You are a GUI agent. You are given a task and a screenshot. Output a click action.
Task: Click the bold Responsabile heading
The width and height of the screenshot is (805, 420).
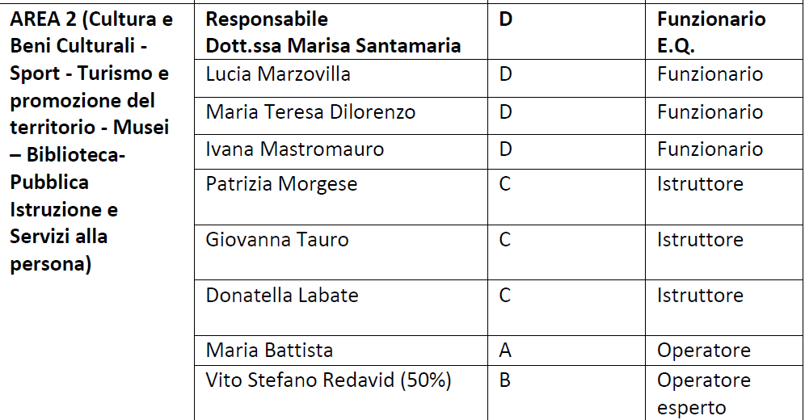pyautogui.click(x=267, y=19)
